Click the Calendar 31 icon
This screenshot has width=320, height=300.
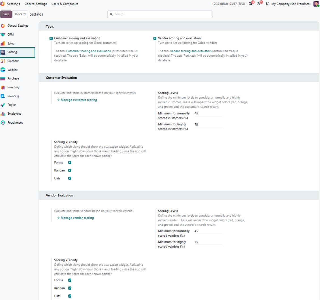(3, 61)
